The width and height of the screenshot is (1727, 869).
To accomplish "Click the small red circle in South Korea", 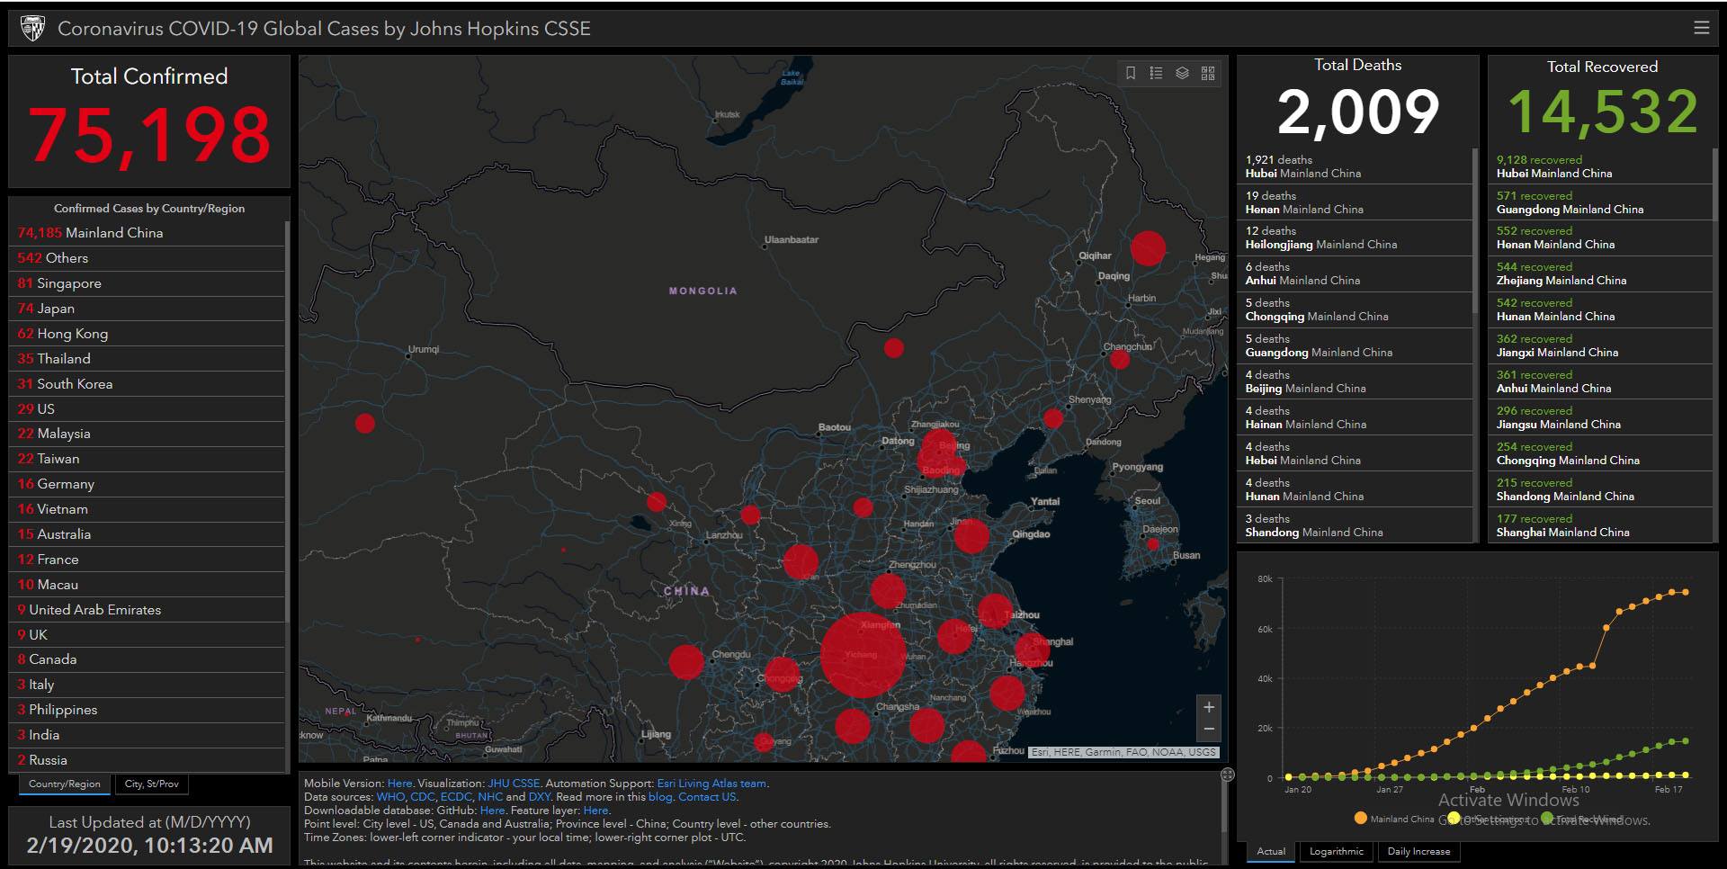I will [1152, 544].
